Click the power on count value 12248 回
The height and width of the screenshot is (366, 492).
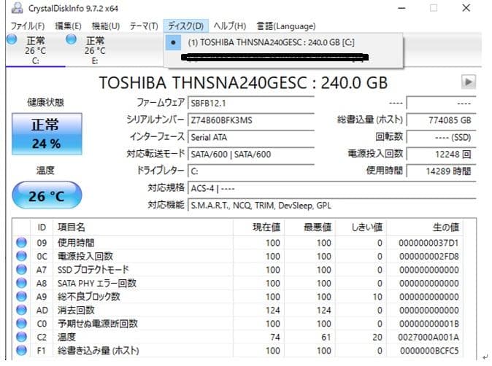(441, 154)
